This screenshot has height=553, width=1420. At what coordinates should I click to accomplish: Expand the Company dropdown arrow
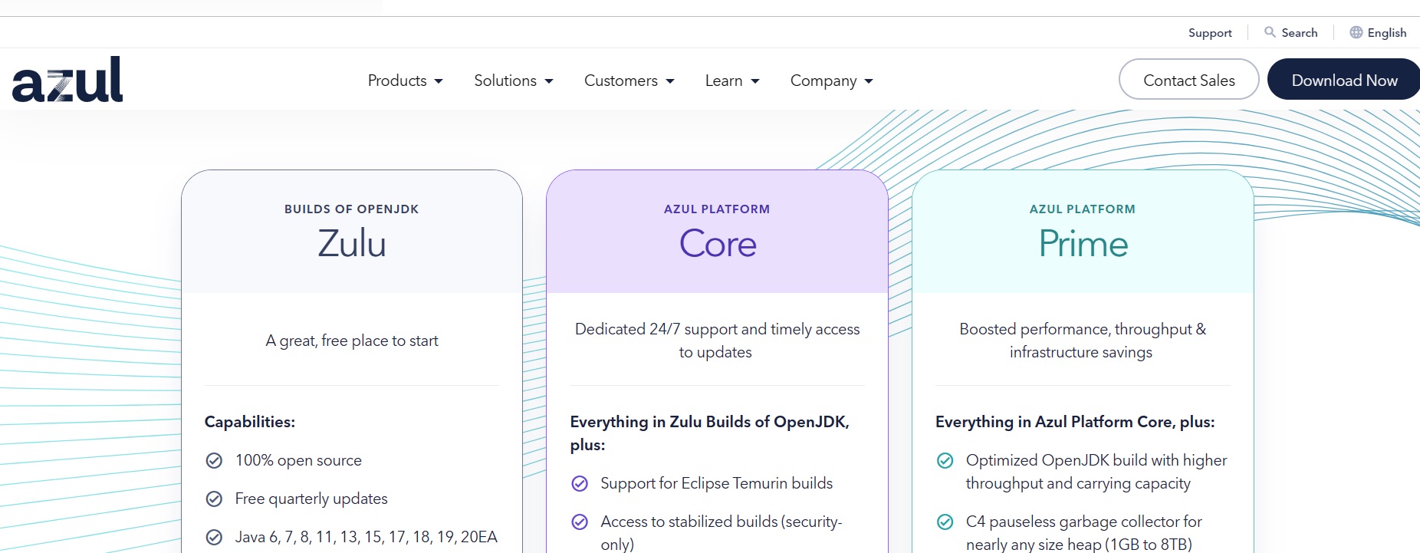pos(869,81)
